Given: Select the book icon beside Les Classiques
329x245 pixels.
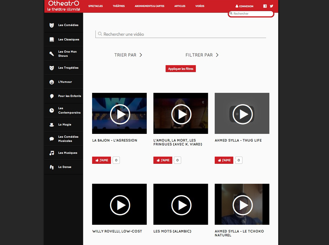Looking at the screenshot, I should [x=52, y=39].
